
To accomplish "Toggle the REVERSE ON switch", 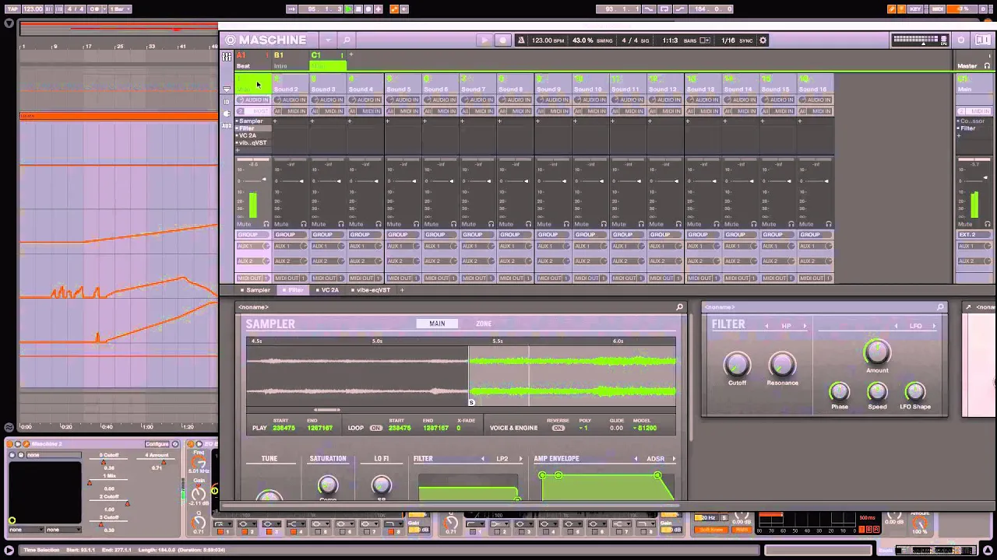I will click(558, 428).
